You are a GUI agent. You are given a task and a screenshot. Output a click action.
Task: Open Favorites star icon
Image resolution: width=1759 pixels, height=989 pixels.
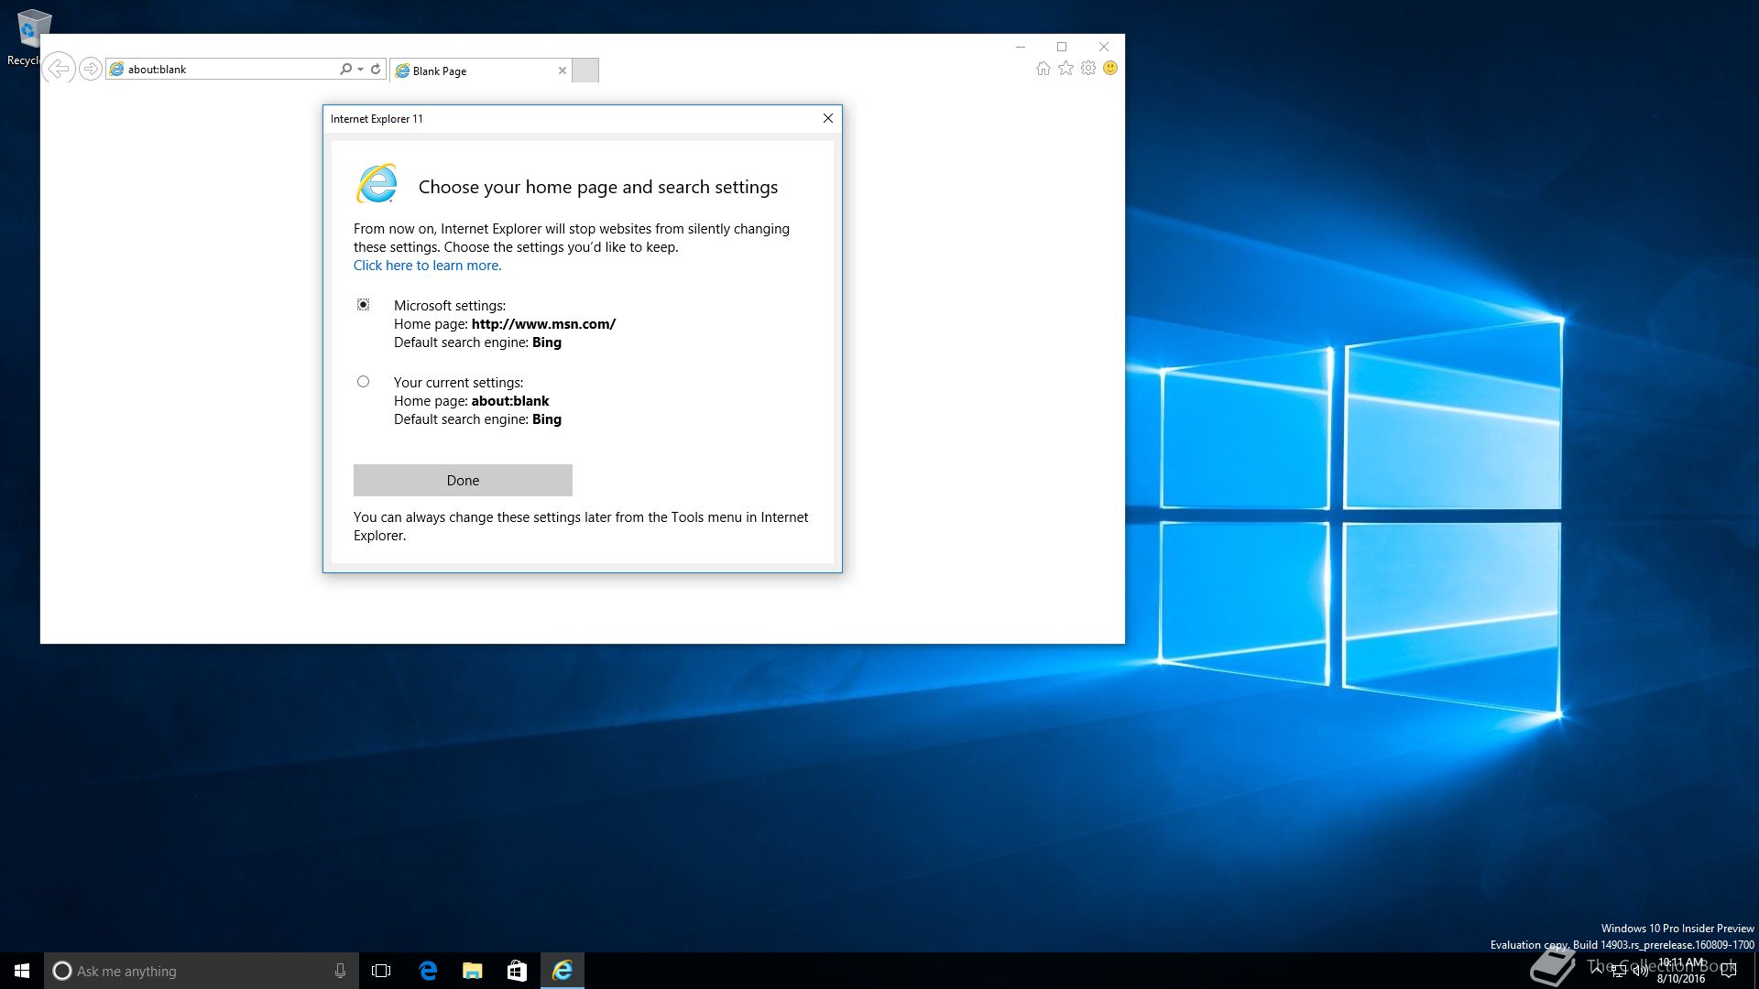pos(1065,69)
